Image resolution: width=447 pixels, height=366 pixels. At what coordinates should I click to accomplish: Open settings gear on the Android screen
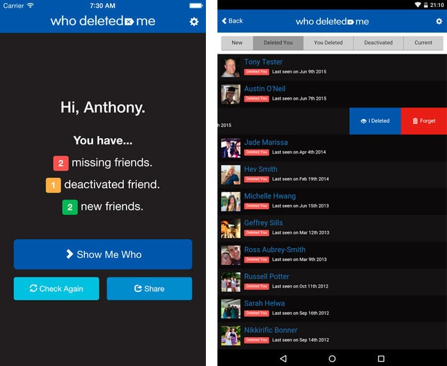pos(439,21)
